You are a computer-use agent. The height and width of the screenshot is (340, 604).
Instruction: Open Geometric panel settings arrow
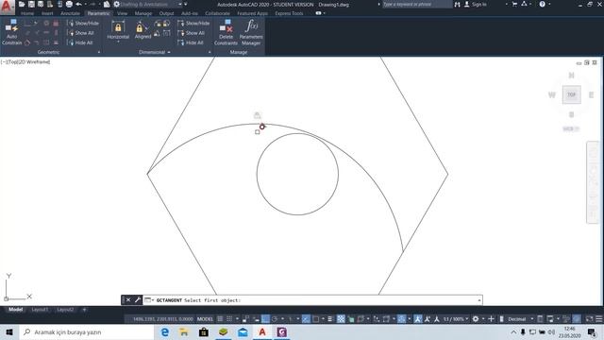[x=99, y=52]
